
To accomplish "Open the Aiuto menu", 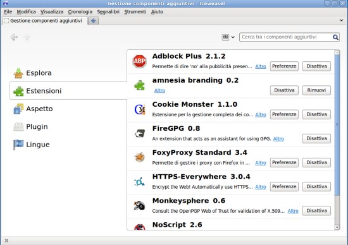I will 157,12.
